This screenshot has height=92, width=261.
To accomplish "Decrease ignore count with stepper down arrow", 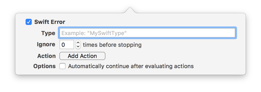I will [x=78, y=47].
